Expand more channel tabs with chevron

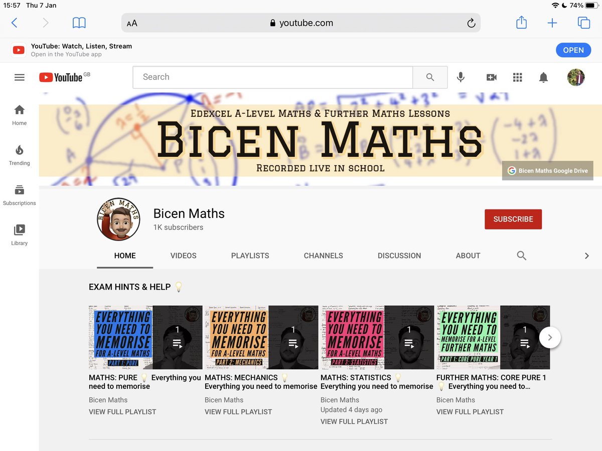tap(586, 256)
